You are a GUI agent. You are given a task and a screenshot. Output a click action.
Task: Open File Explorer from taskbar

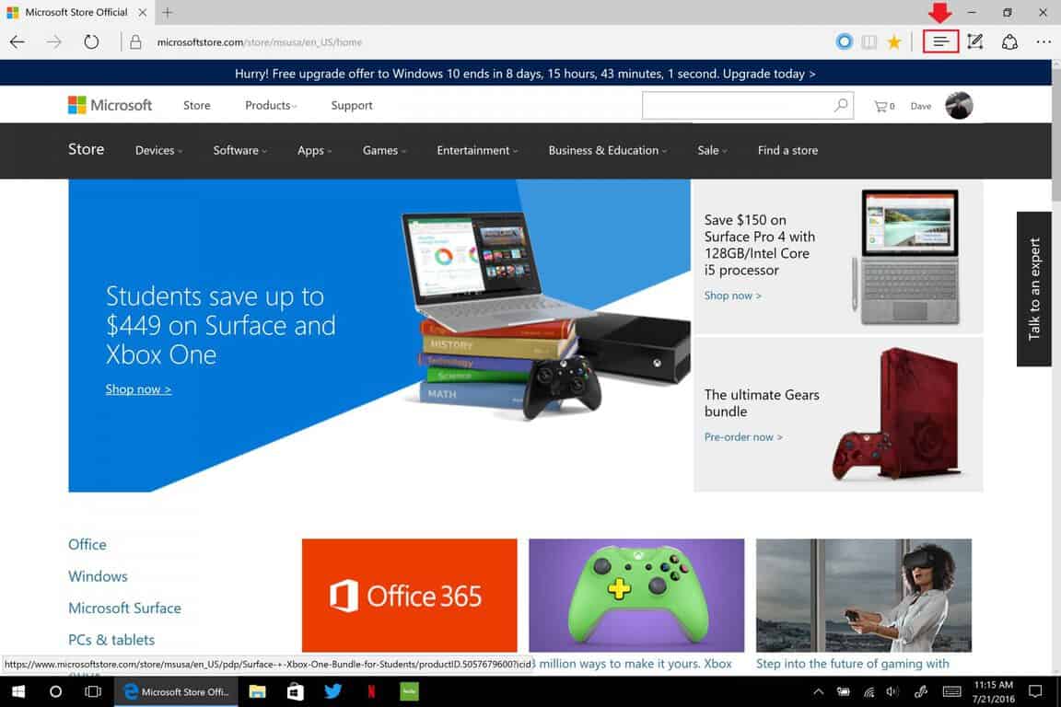pyautogui.click(x=257, y=691)
